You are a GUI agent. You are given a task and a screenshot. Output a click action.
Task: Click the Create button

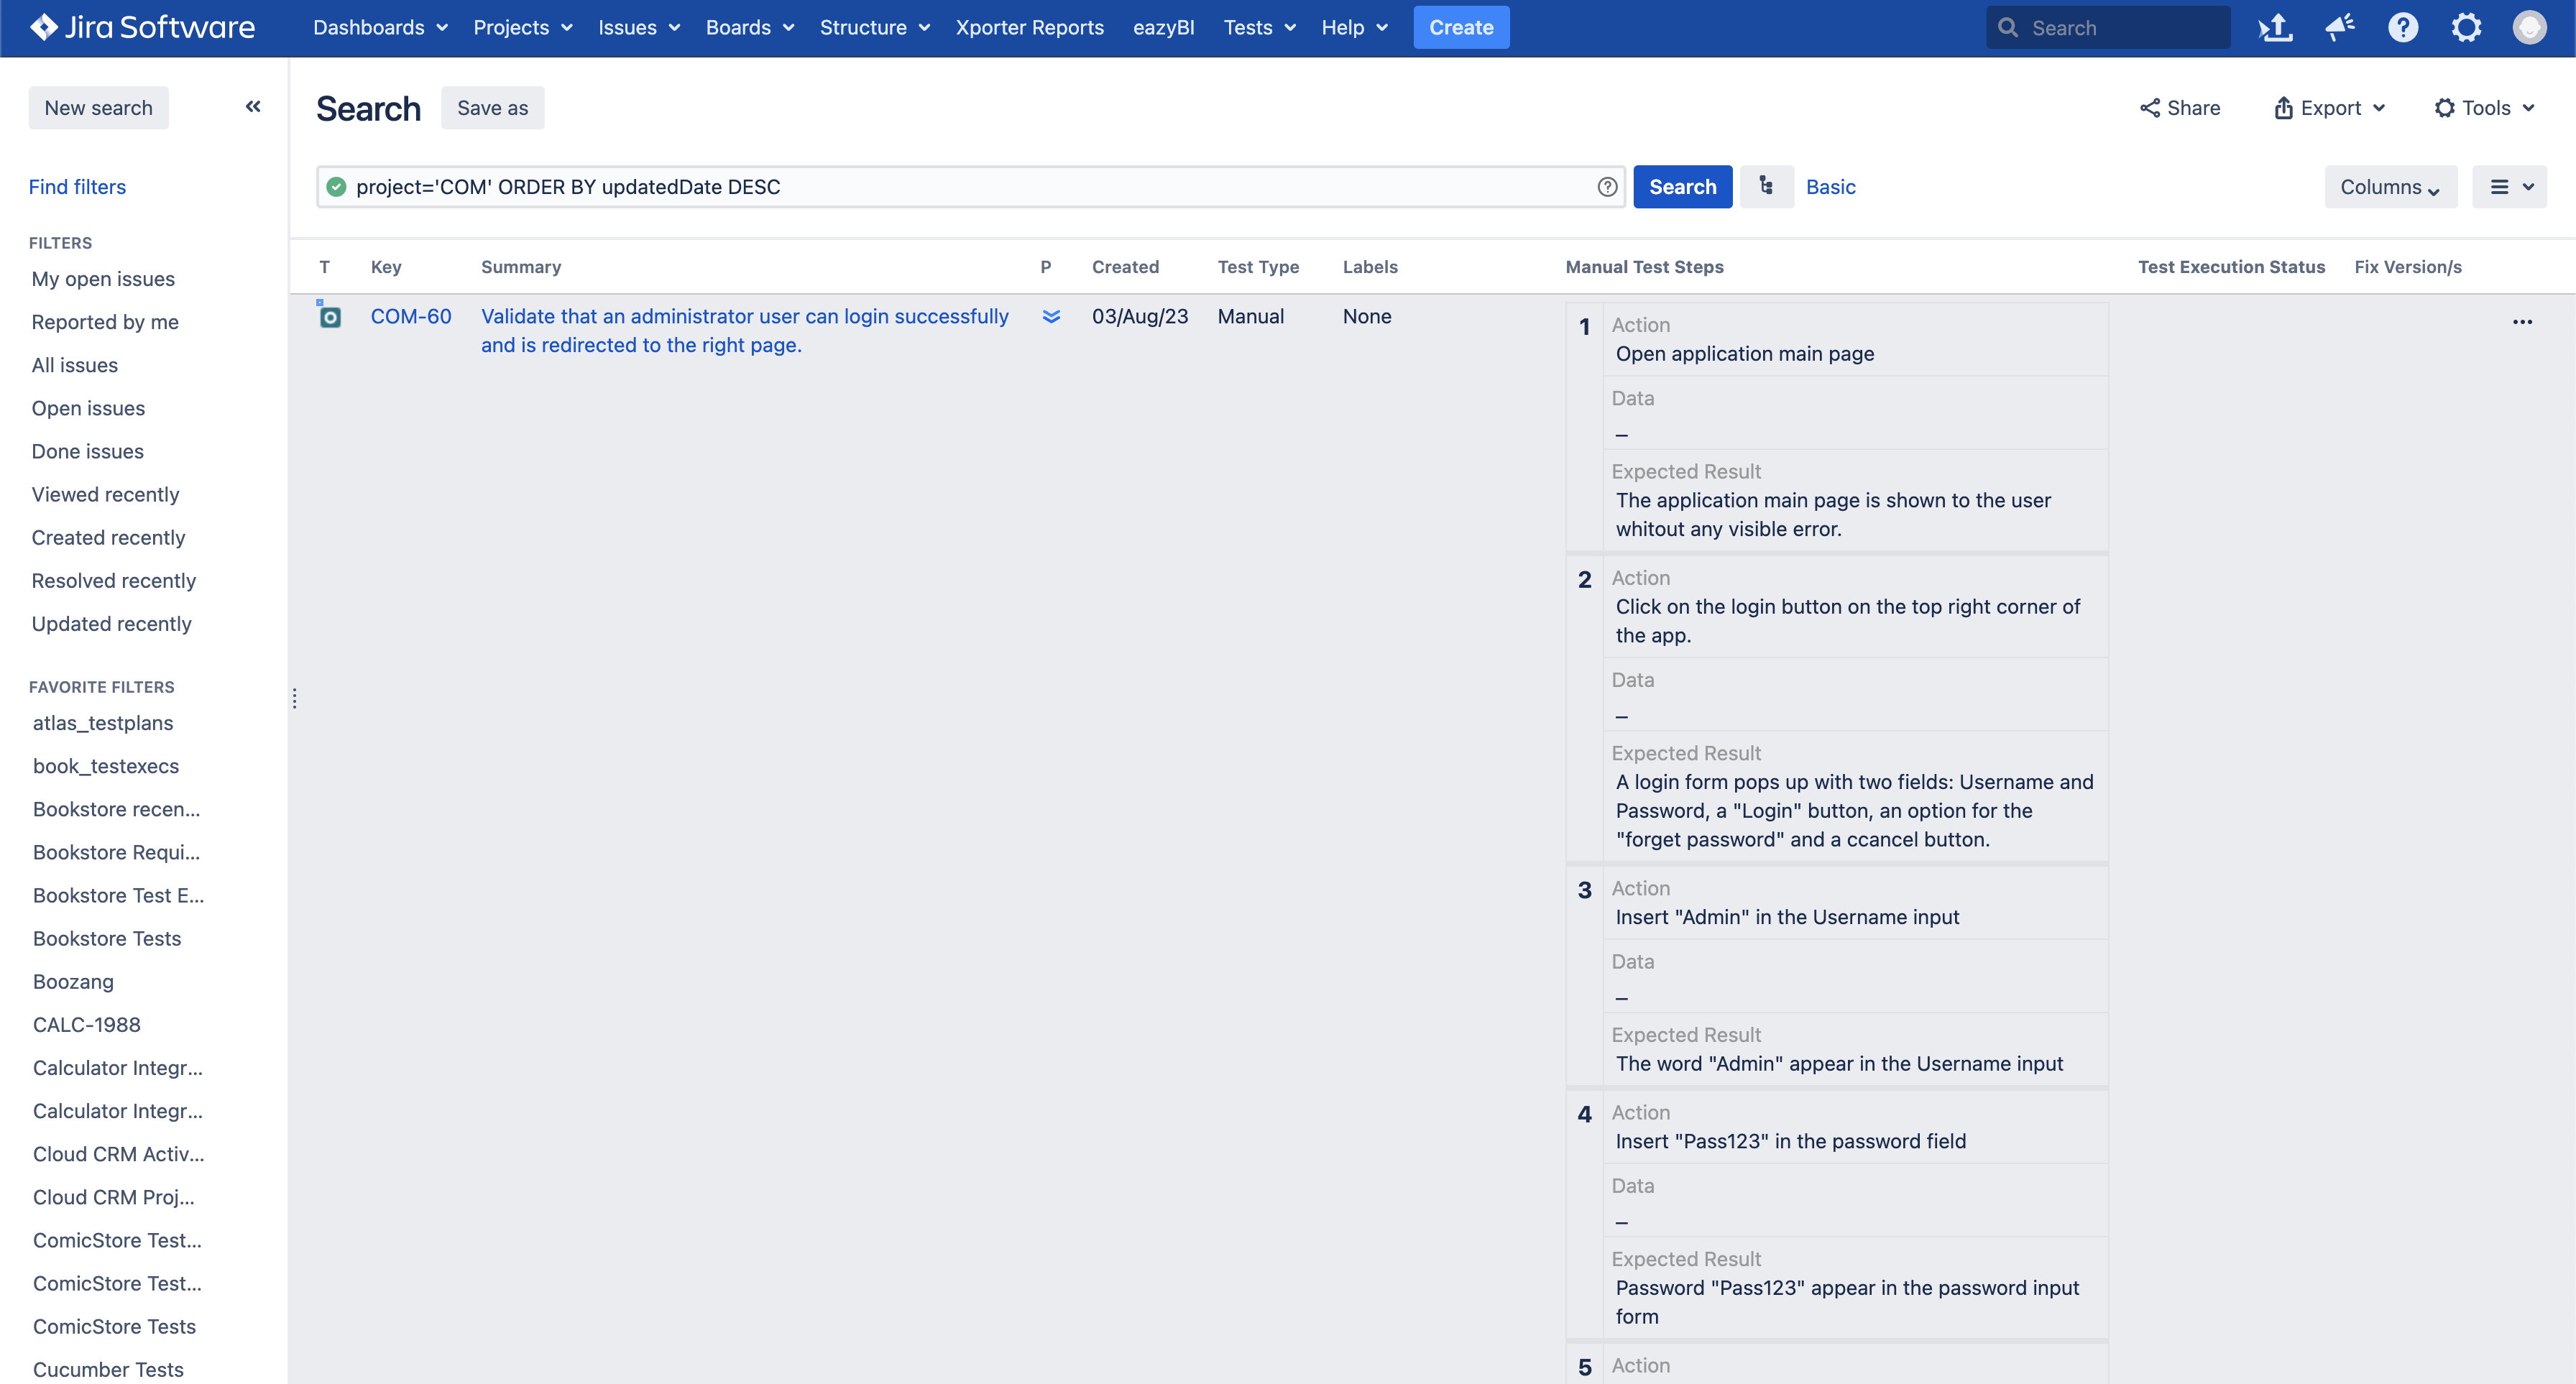[1461, 27]
